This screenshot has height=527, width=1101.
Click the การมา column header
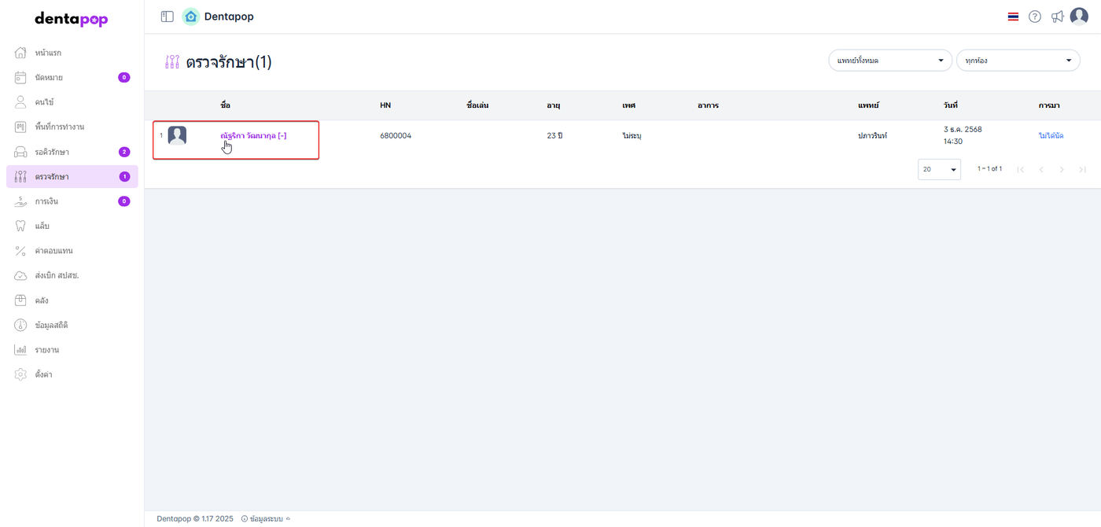[1049, 105]
